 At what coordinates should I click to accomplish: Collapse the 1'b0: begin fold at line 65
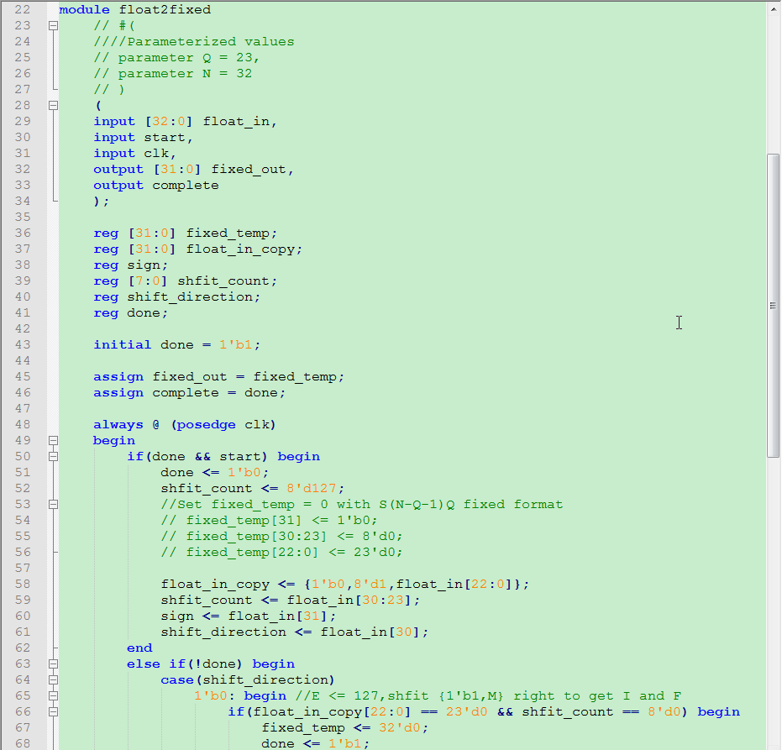pos(54,695)
